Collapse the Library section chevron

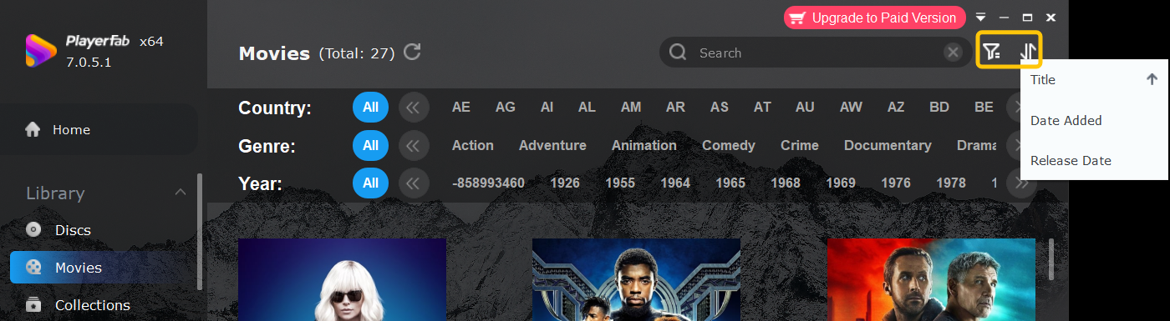pyautogui.click(x=180, y=193)
